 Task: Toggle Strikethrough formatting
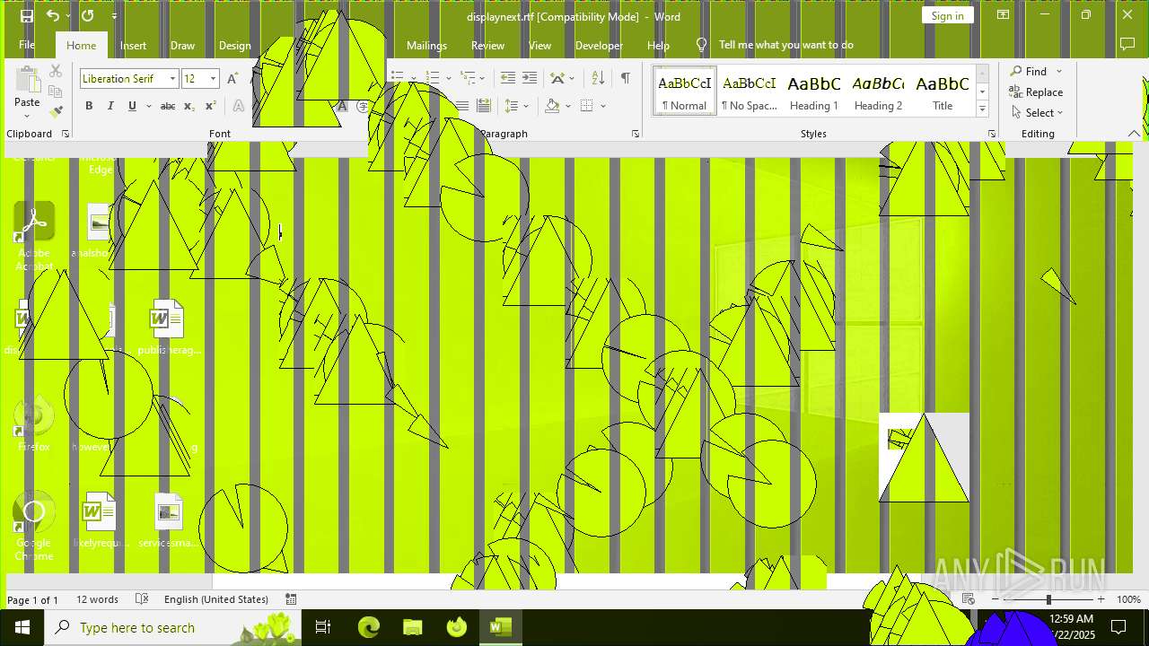pyautogui.click(x=167, y=106)
